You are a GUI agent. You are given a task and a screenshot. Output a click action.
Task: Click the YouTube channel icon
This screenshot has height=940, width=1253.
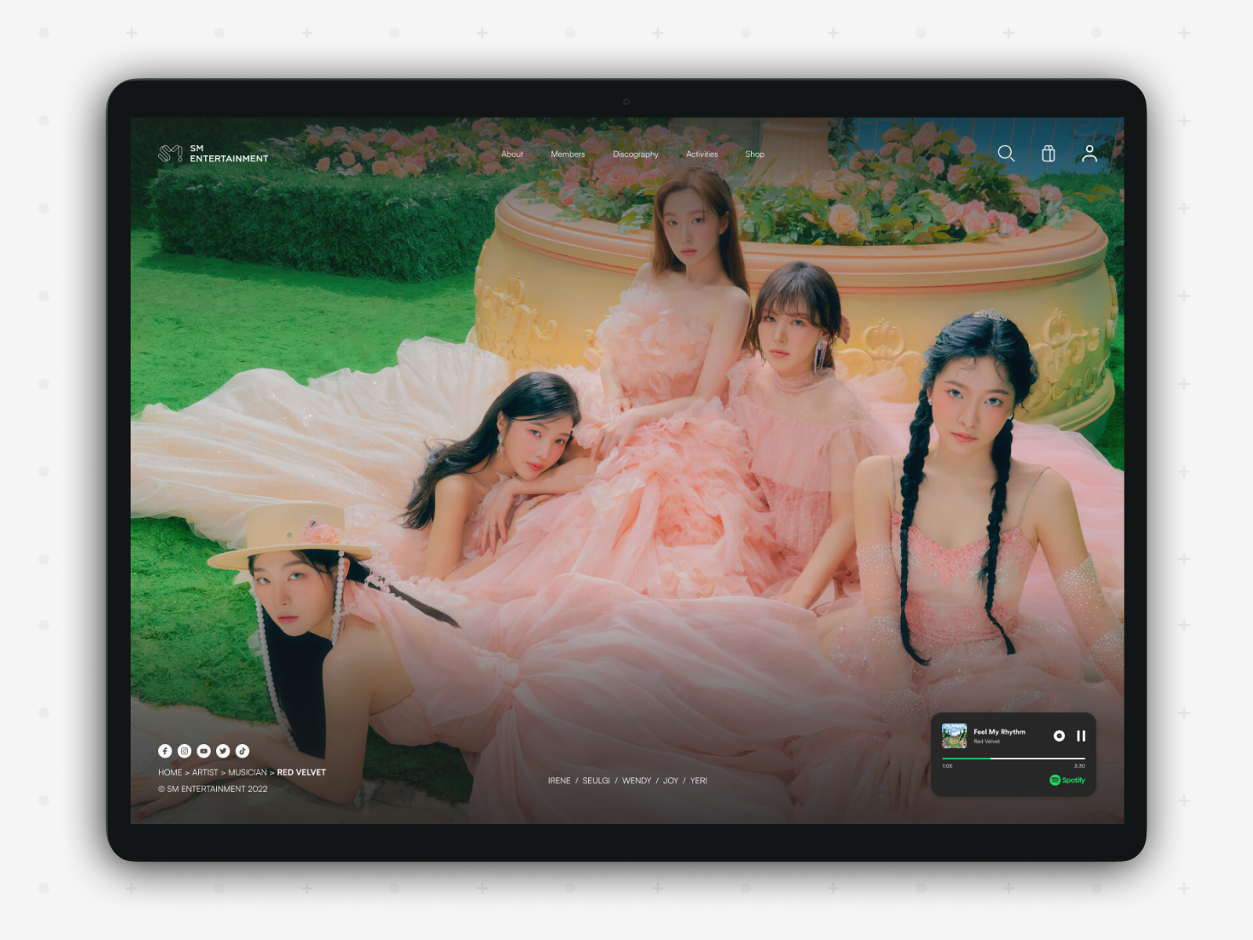click(x=204, y=750)
